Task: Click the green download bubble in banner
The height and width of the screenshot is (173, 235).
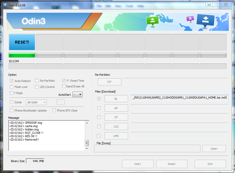Action: coord(153,21)
